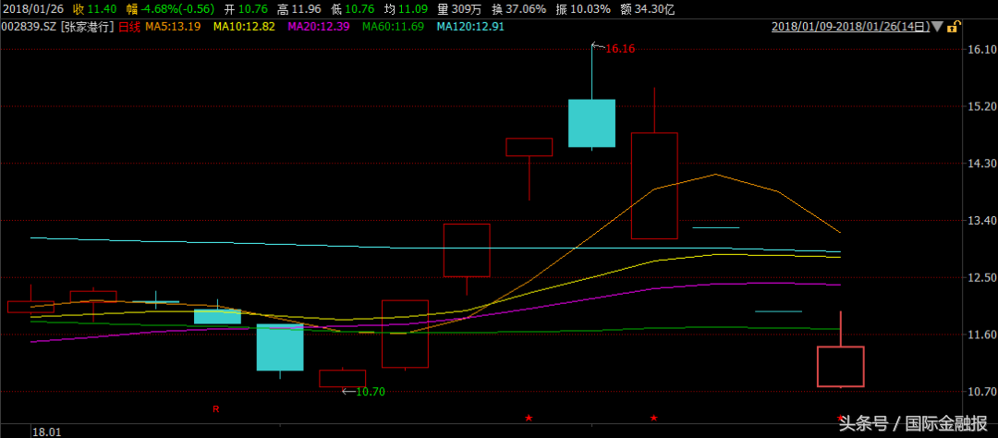Click the MA60:11.69 green indicator label
Viewport: 998px width, 438px height.
393,27
